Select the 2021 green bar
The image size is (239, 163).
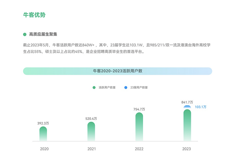[91, 131]
